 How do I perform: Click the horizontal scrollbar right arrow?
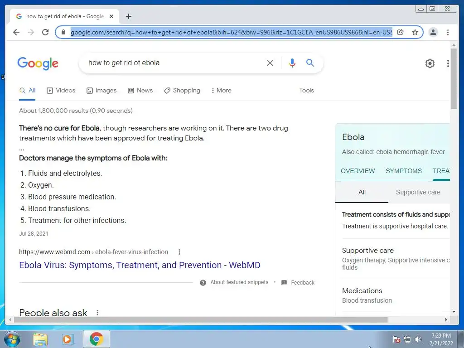(446, 319)
